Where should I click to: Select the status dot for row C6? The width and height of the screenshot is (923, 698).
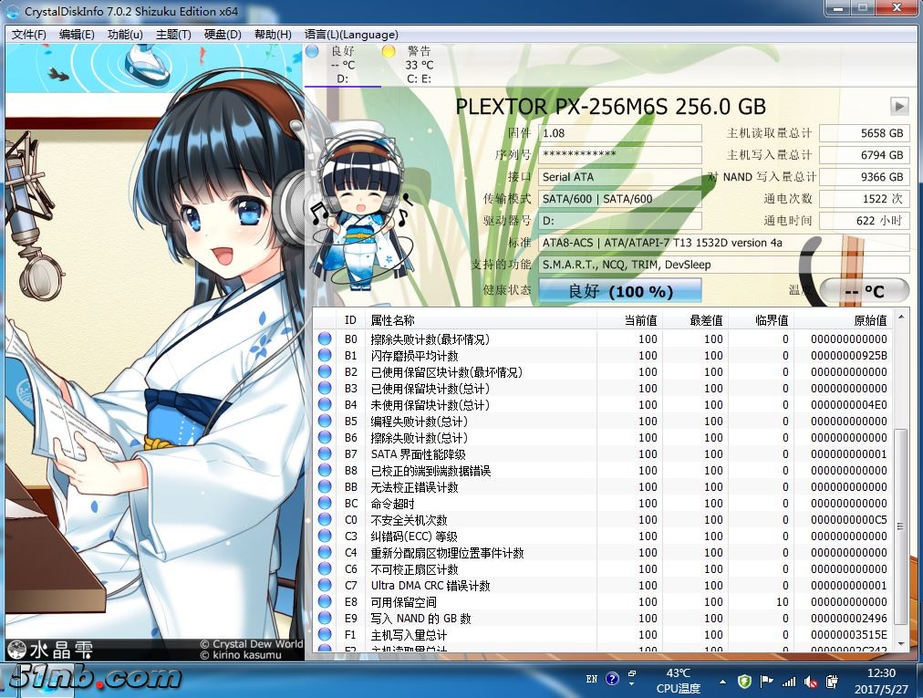point(325,569)
